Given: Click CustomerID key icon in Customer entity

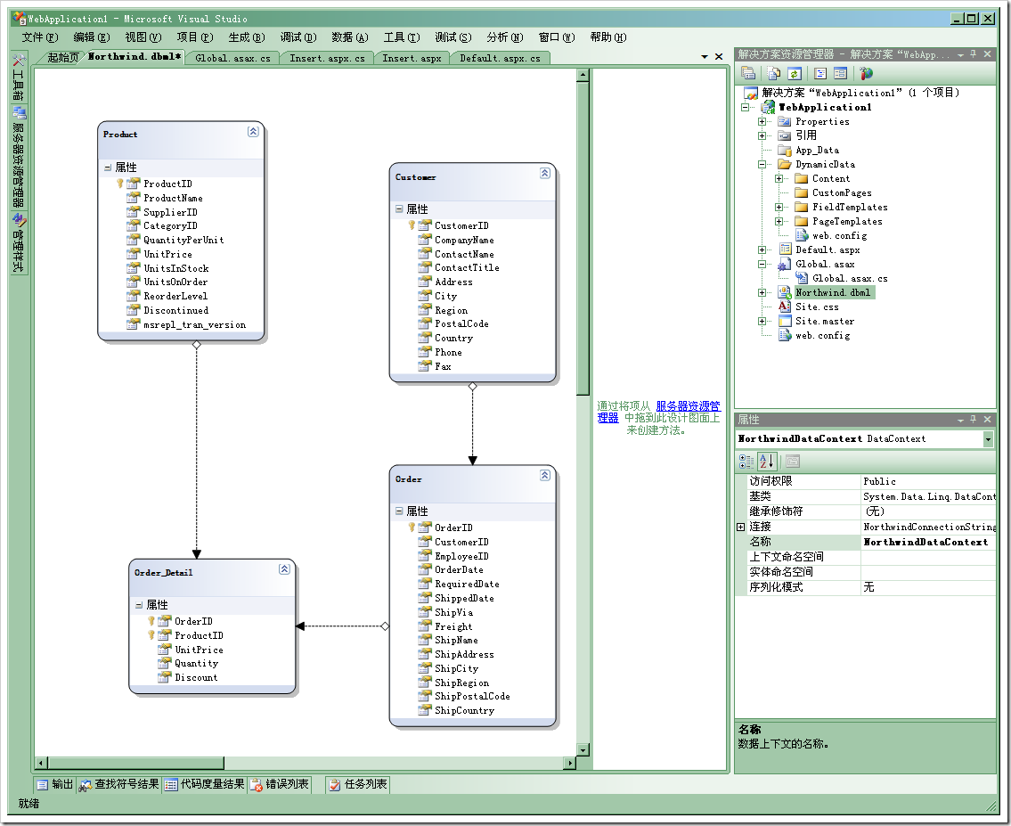Looking at the screenshot, I should click(x=412, y=225).
